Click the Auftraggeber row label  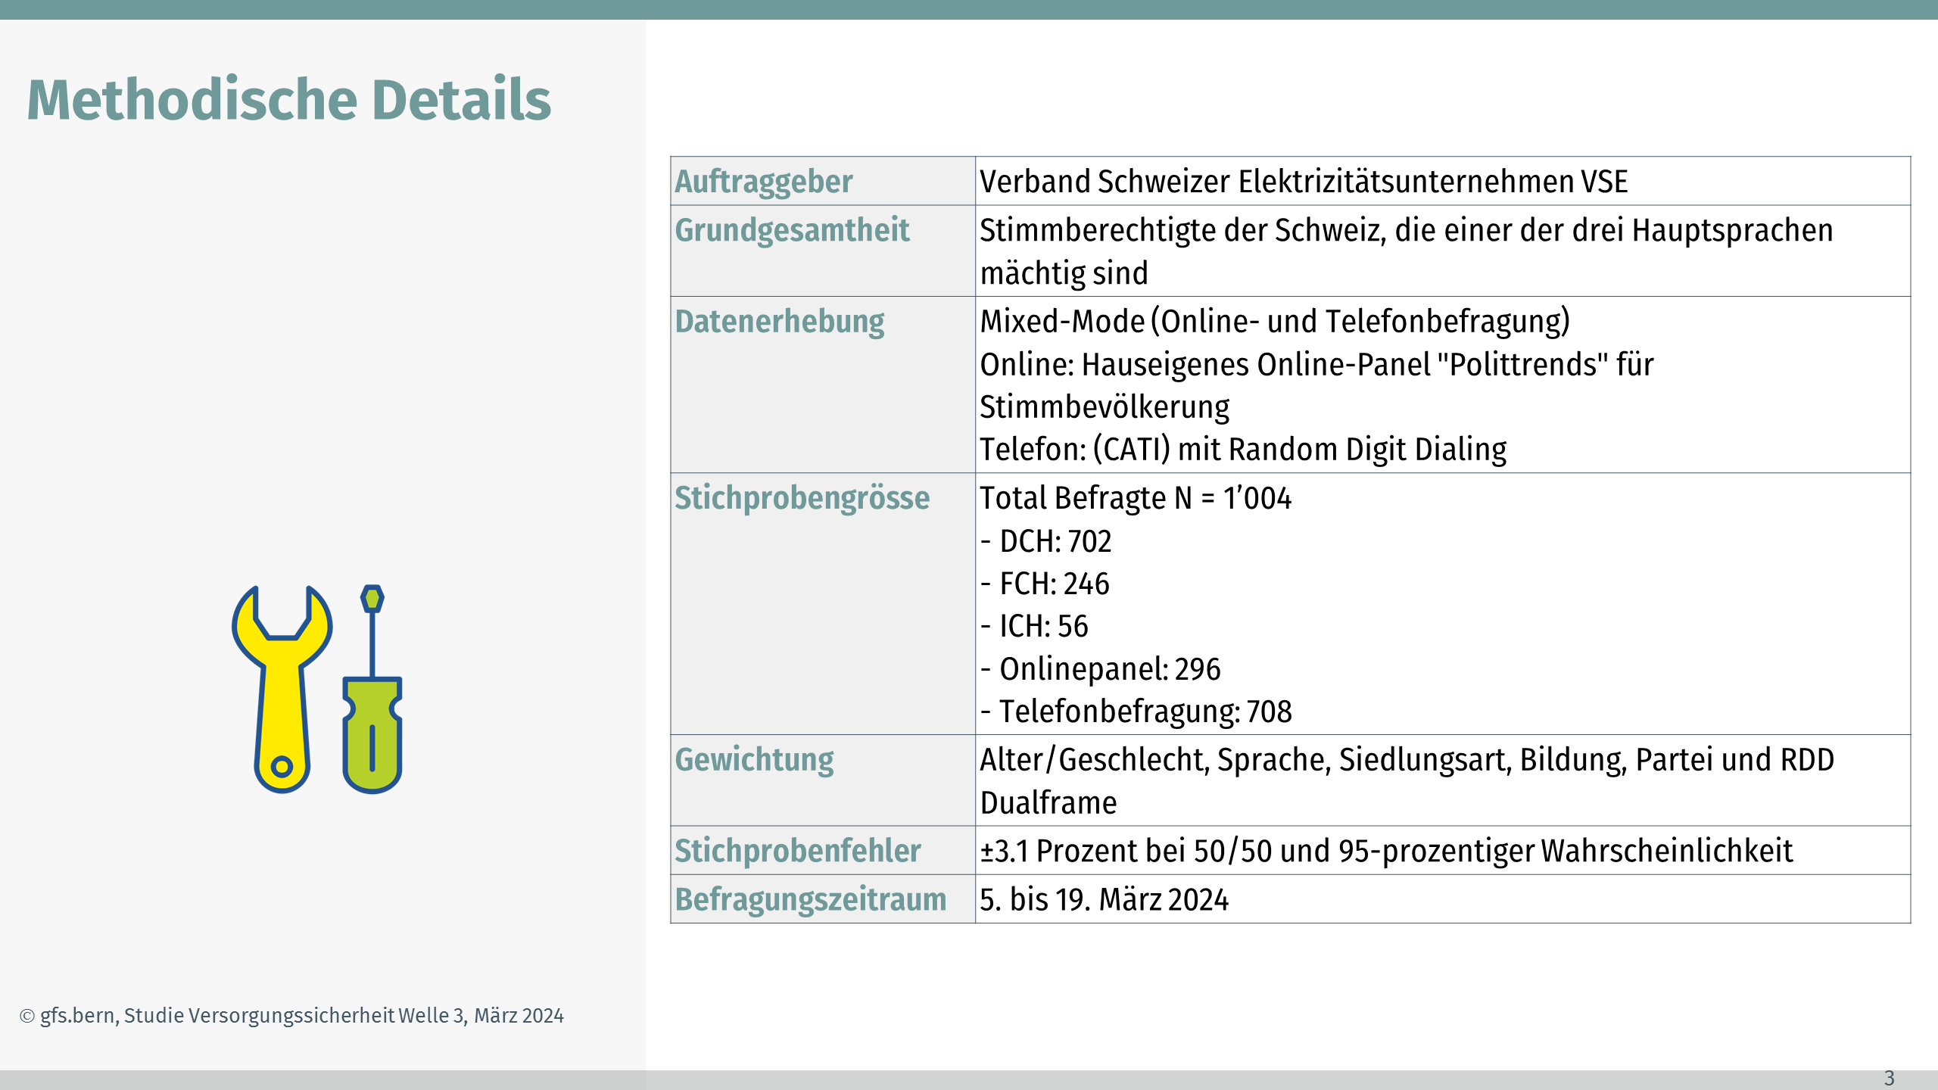click(x=763, y=182)
